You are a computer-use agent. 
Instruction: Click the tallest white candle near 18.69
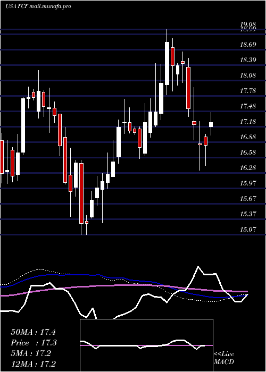point(167,63)
